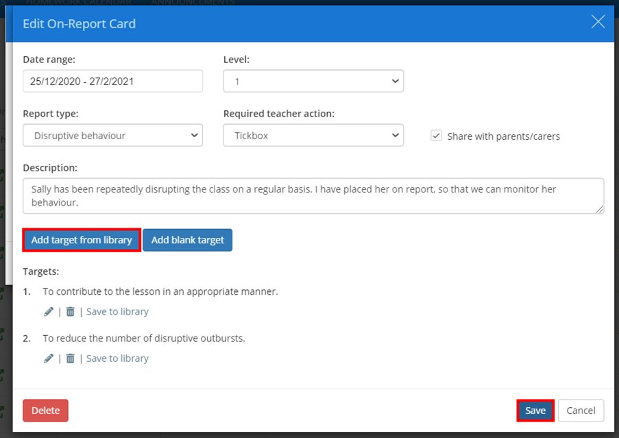
Task: Cancel editing the report card
Action: (x=581, y=410)
